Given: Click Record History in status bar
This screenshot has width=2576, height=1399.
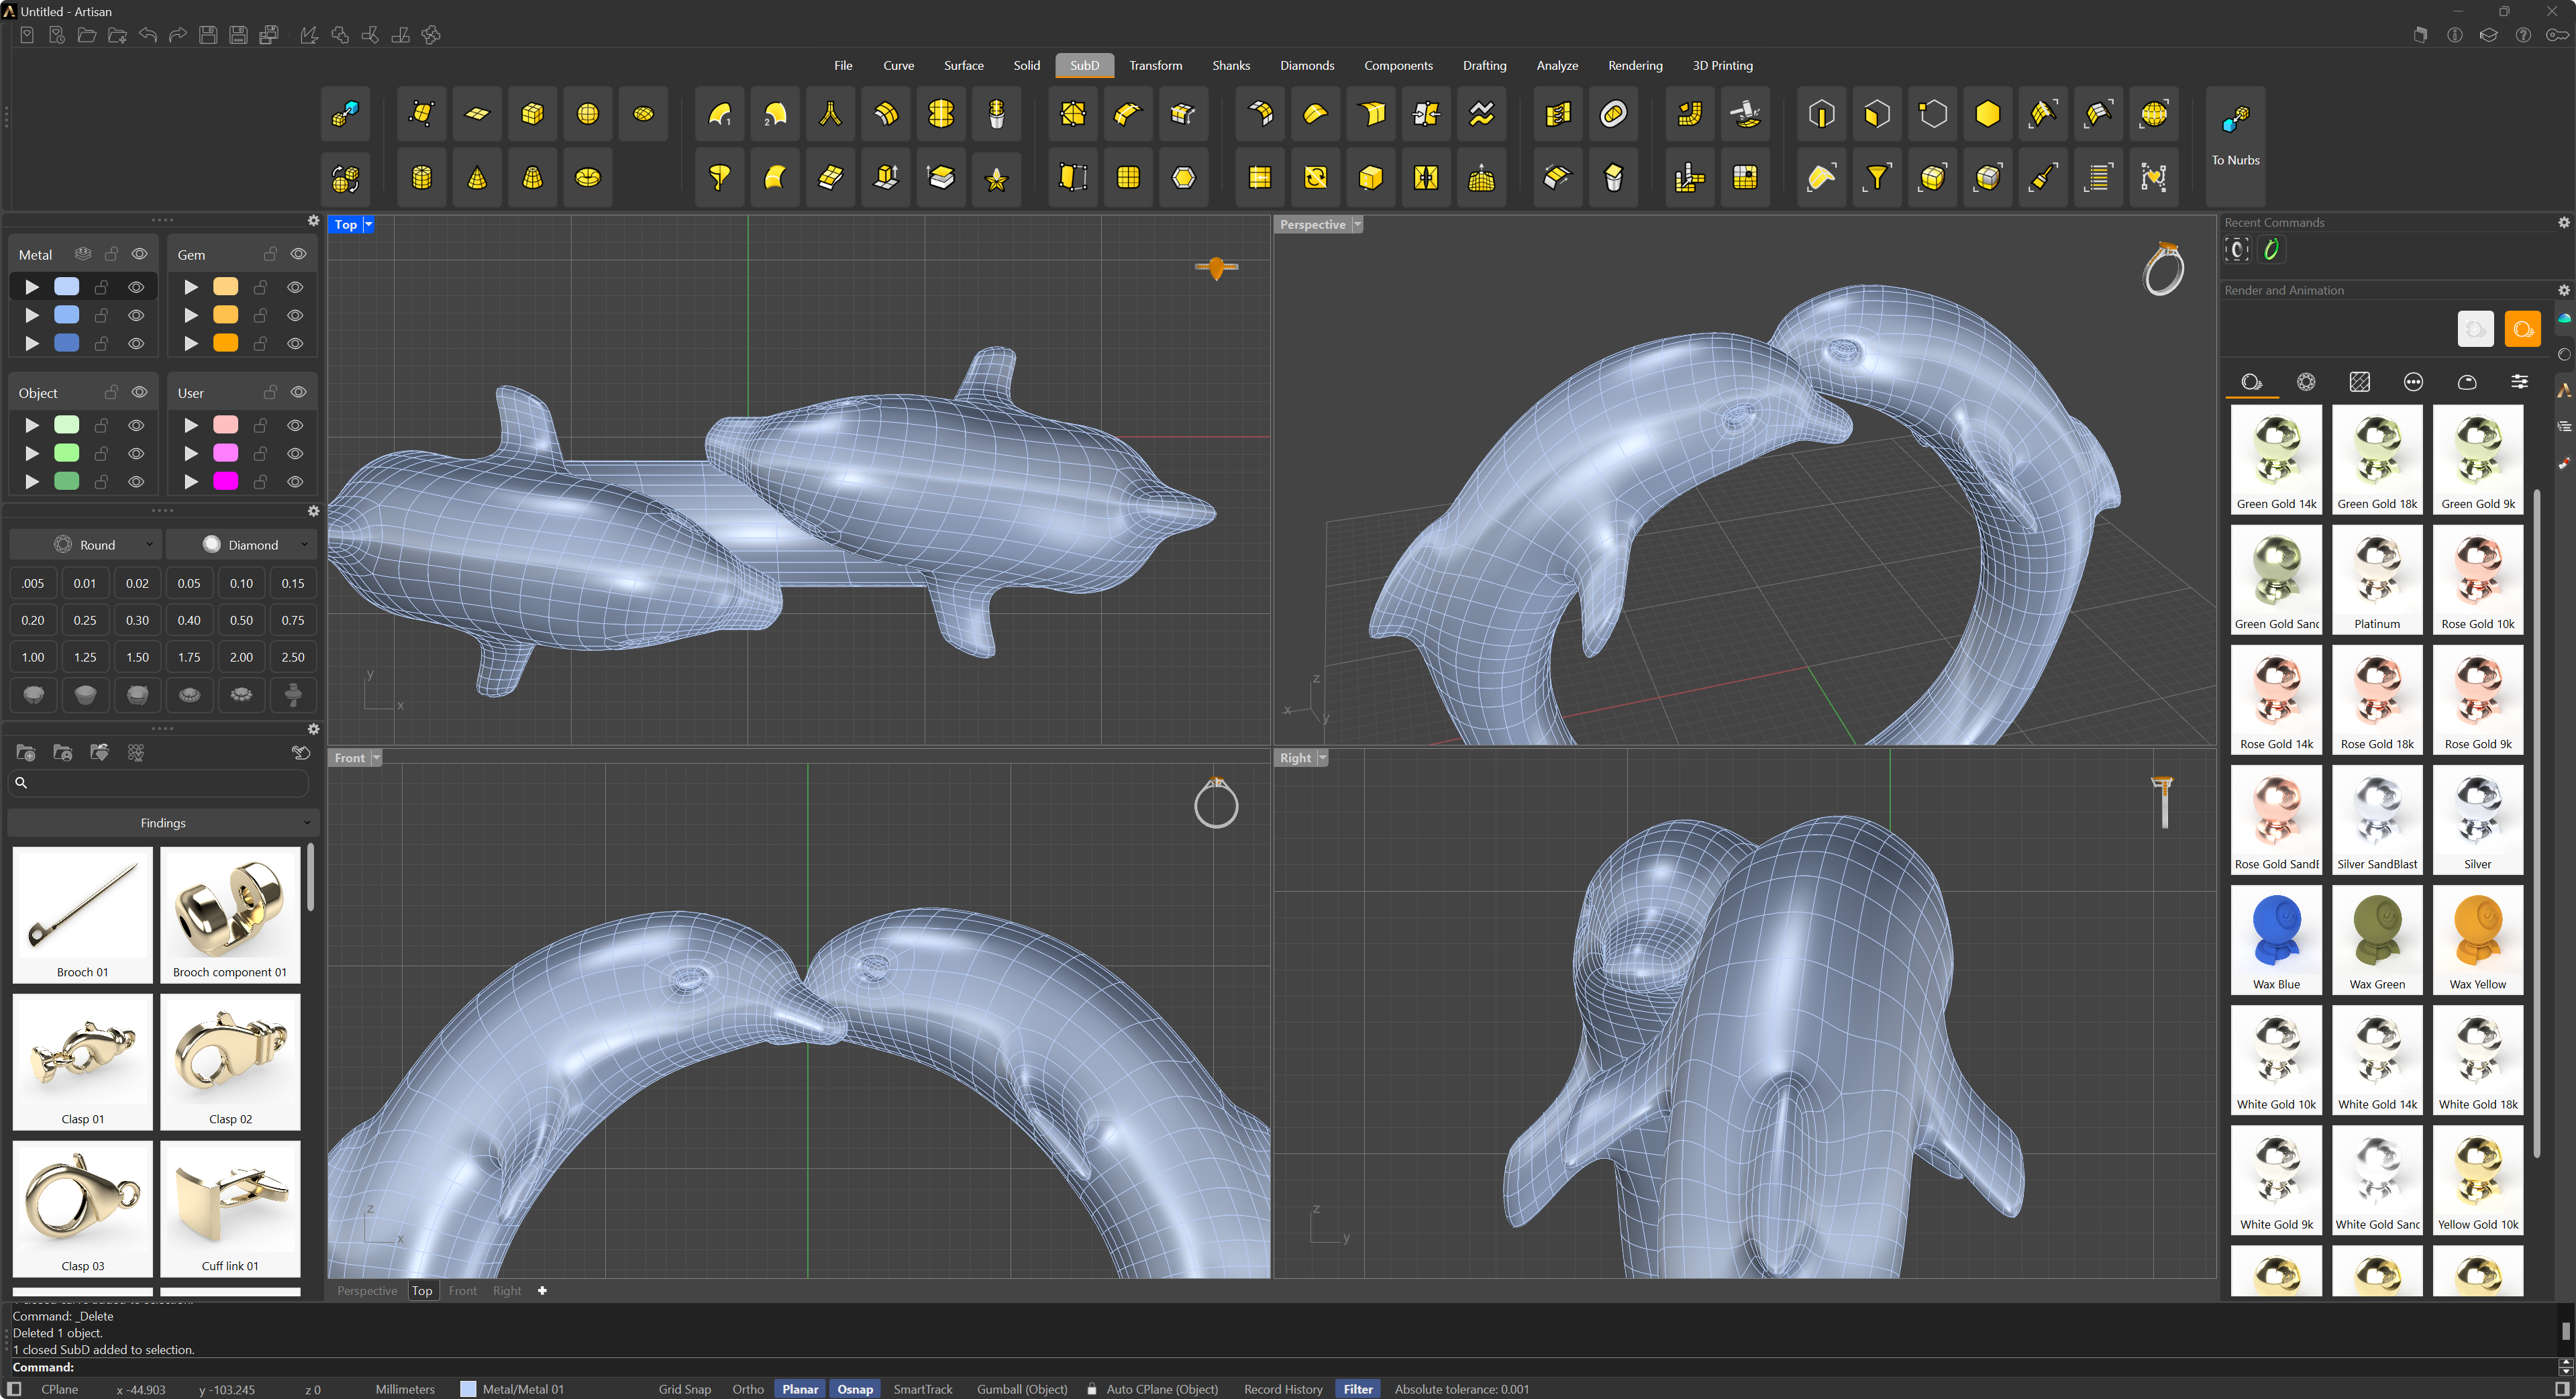Looking at the screenshot, I should click(x=1282, y=1388).
